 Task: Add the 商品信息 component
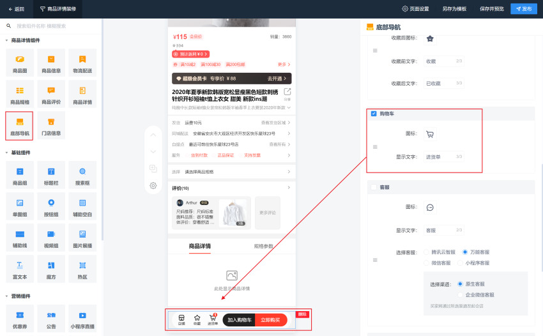pyautogui.click(x=51, y=63)
